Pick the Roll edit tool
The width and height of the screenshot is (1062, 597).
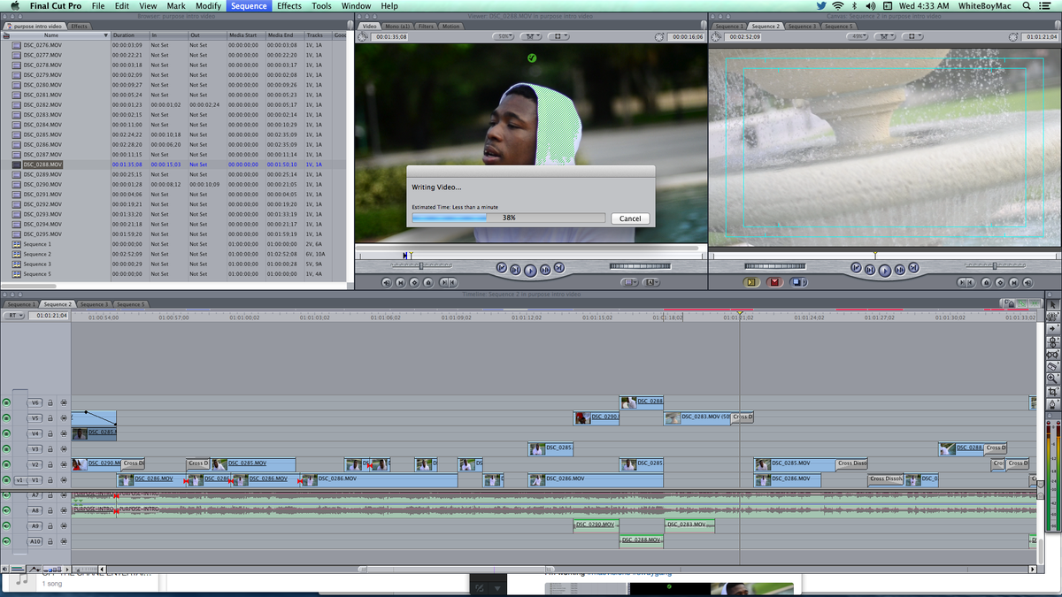point(1053,341)
